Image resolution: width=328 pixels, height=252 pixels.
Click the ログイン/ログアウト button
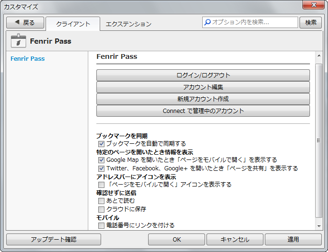(x=203, y=75)
